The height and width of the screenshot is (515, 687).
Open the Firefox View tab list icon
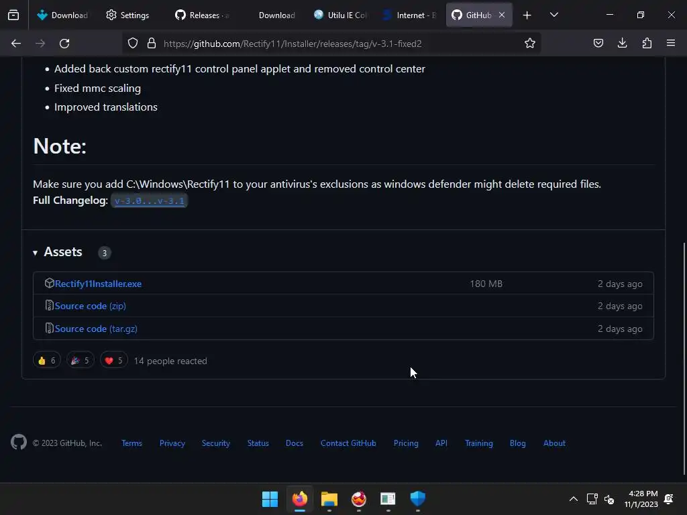(x=13, y=15)
